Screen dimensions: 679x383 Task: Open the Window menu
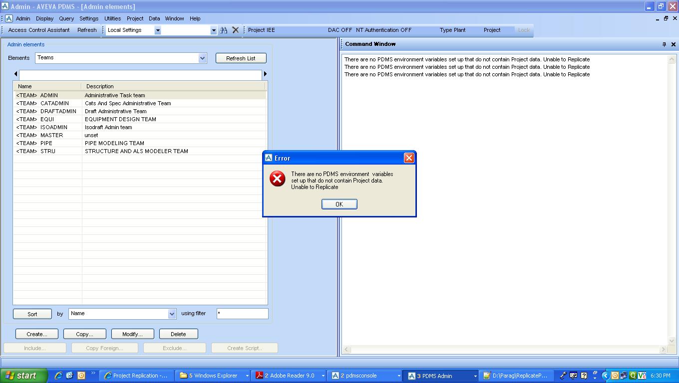tap(174, 18)
